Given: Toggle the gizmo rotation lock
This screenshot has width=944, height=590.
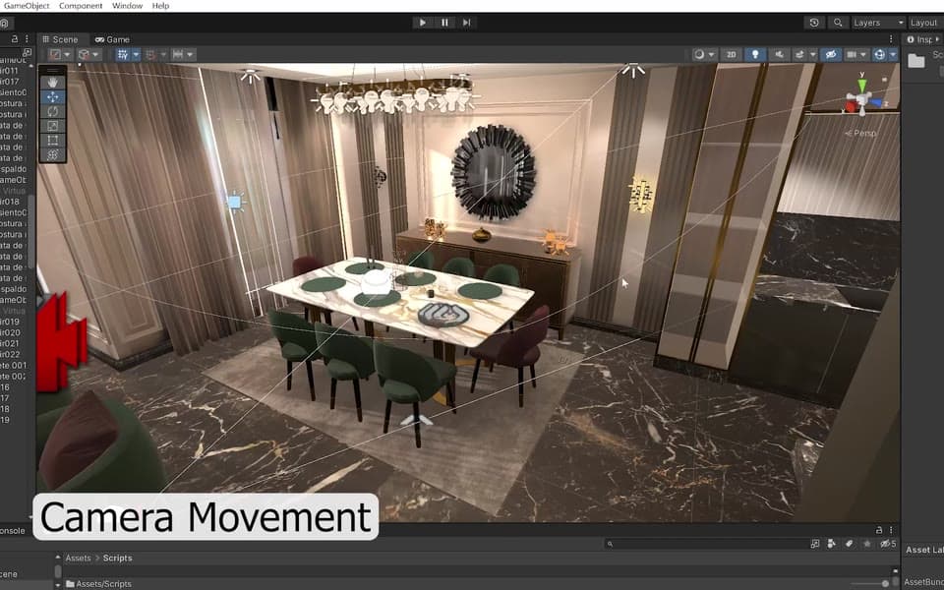Looking at the screenshot, I should (x=884, y=79).
